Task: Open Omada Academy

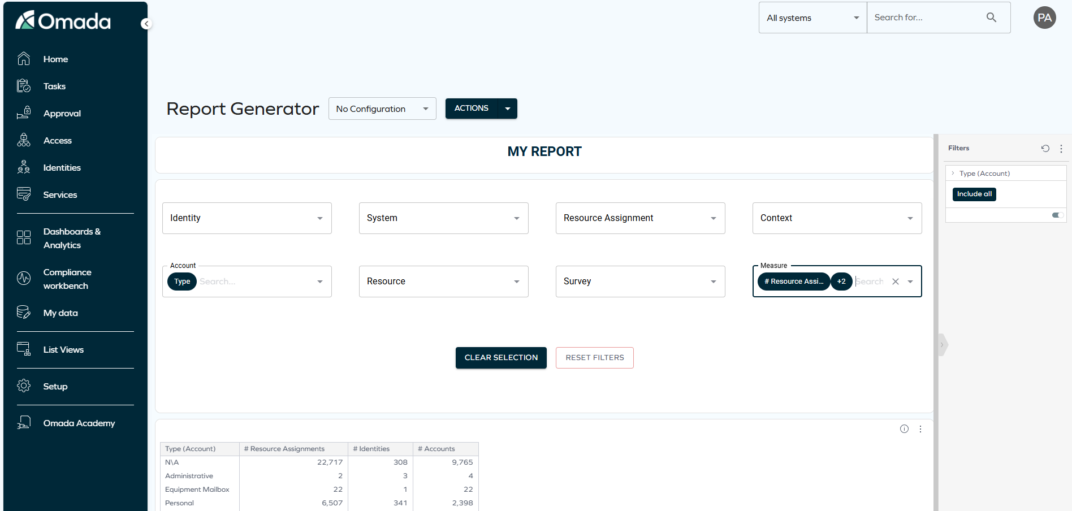Action: point(79,423)
